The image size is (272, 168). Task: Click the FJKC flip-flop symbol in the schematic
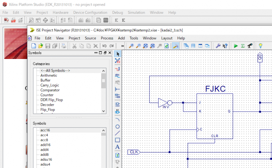[215, 116]
